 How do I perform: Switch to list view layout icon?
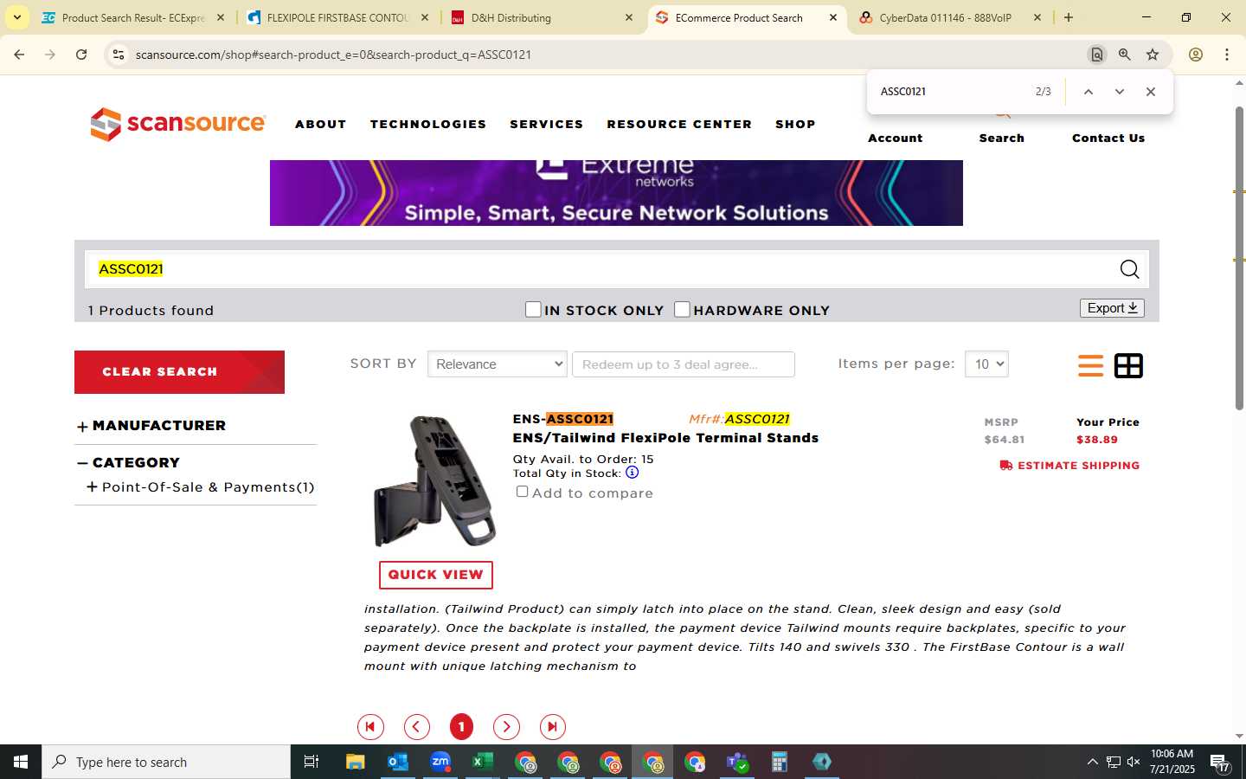1090,365
